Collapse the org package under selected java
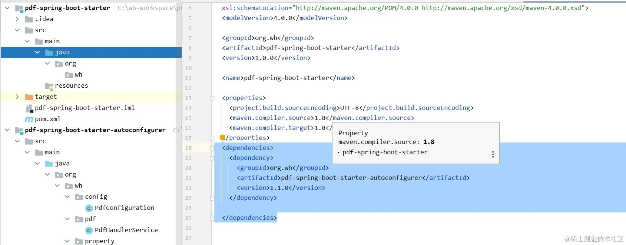Image resolution: width=626 pixels, height=245 pixels. tap(47, 63)
